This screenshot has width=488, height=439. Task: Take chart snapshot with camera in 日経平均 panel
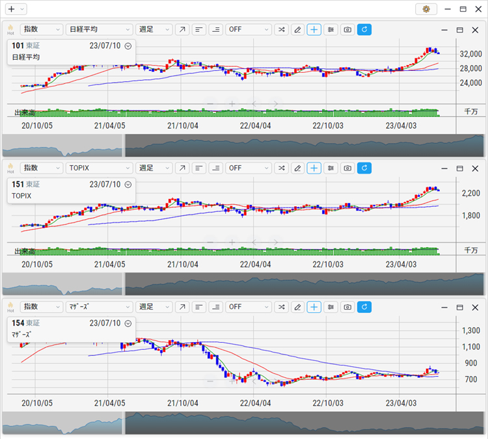[347, 29]
